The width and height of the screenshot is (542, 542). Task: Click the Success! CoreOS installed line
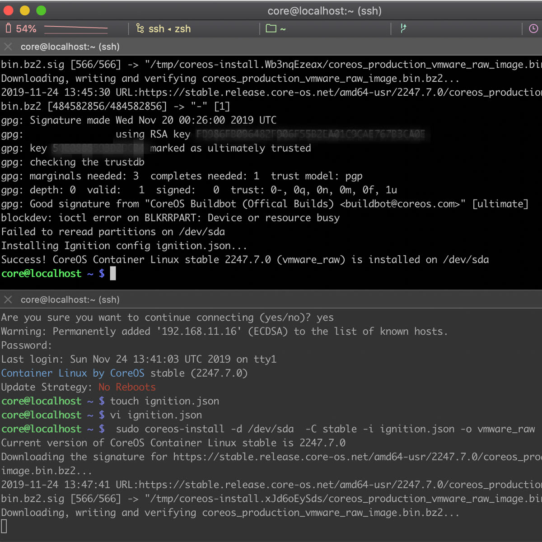click(x=245, y=260)
